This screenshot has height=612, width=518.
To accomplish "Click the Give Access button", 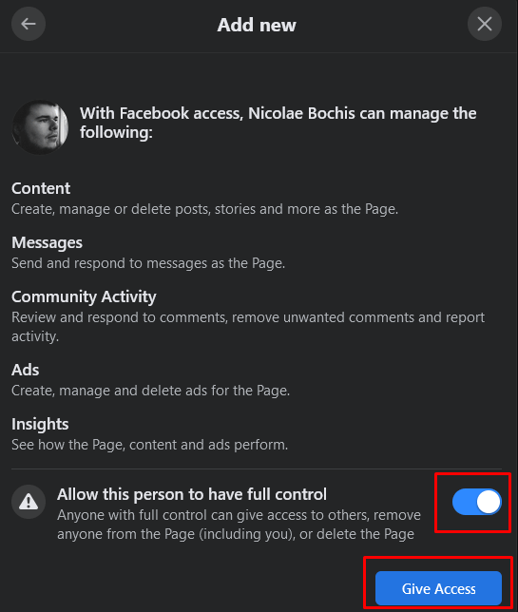I will pyautogui.click(x=438, y=588).
